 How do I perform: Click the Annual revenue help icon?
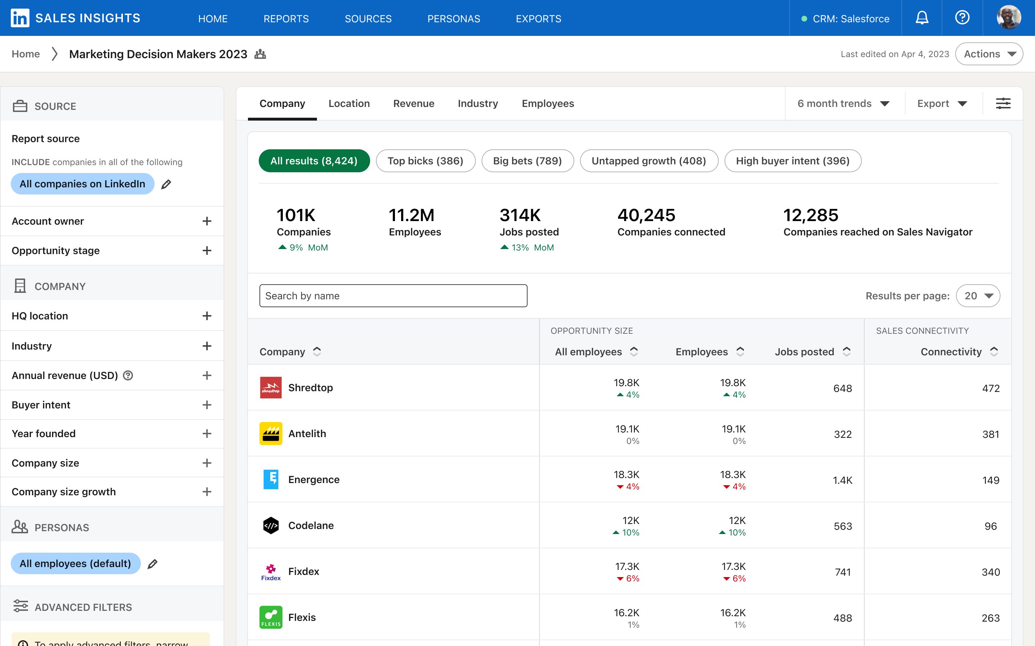click(x=128, y=375)
